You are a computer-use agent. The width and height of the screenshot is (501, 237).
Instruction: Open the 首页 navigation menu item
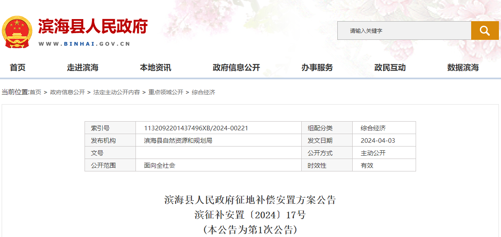(18, 68)
